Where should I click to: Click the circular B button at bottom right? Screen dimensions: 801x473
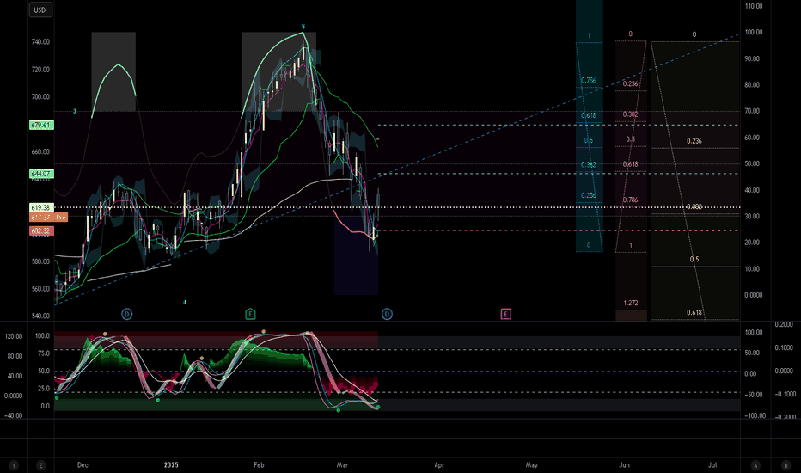(786, 465)
